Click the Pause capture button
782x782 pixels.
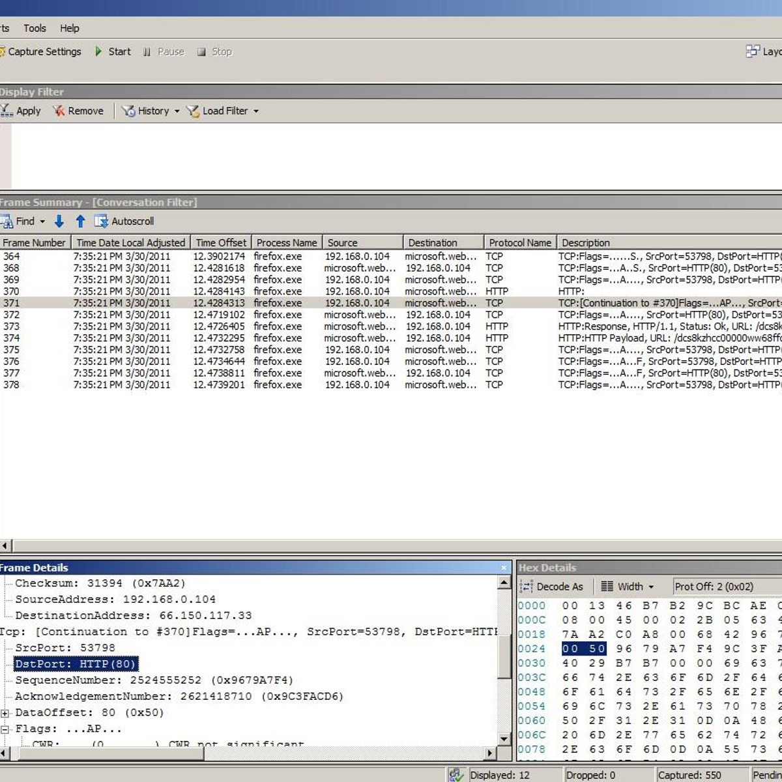(x=164, y=51)
